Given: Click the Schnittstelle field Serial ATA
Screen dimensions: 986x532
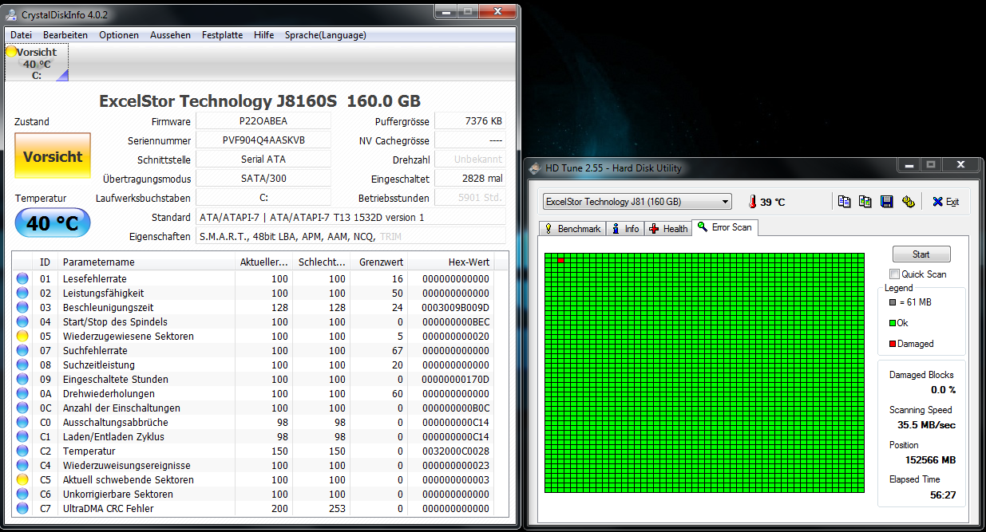Looking at the screenshot, I should pos(263,160).
